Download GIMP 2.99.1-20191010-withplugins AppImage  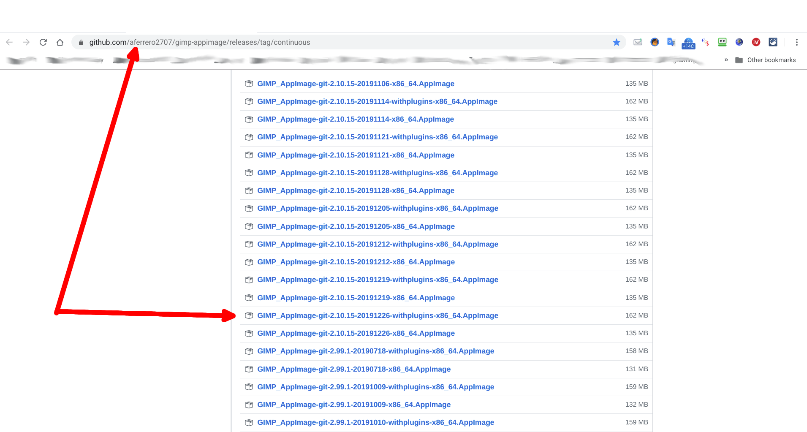point(375,422)
